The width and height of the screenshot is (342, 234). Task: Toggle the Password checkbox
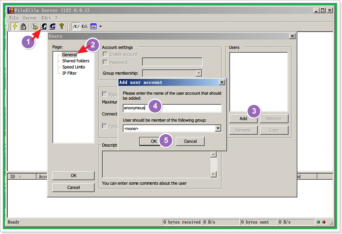tap(105, 62)
